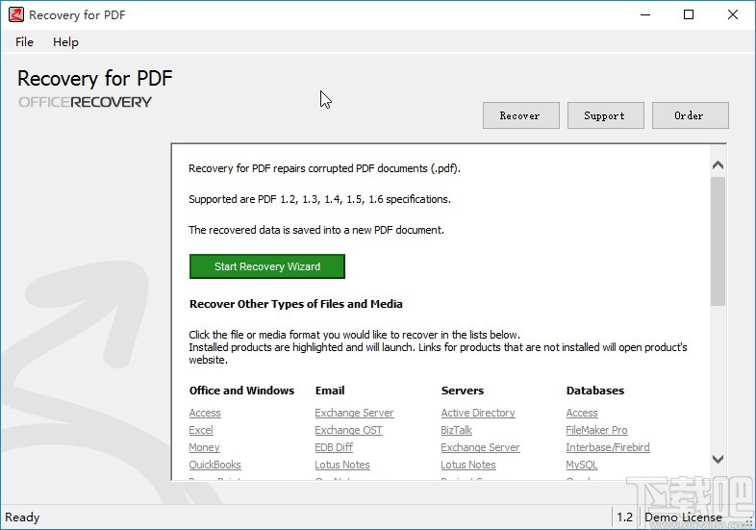The image size is (756, 530).
Task: Open the Exchange Server link under Servers
Action: pyautogui.click(x=480, y=447)
